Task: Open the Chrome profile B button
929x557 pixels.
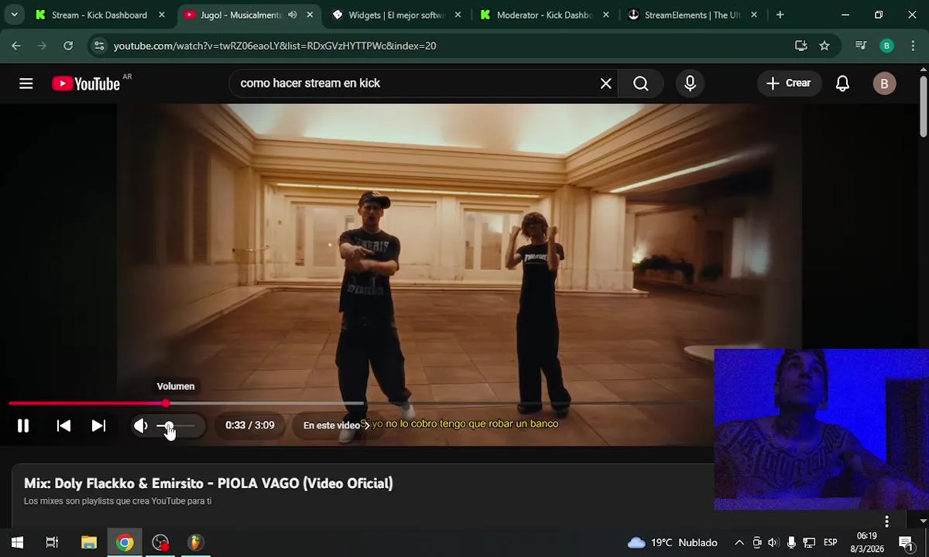Action: click(886, 46)
